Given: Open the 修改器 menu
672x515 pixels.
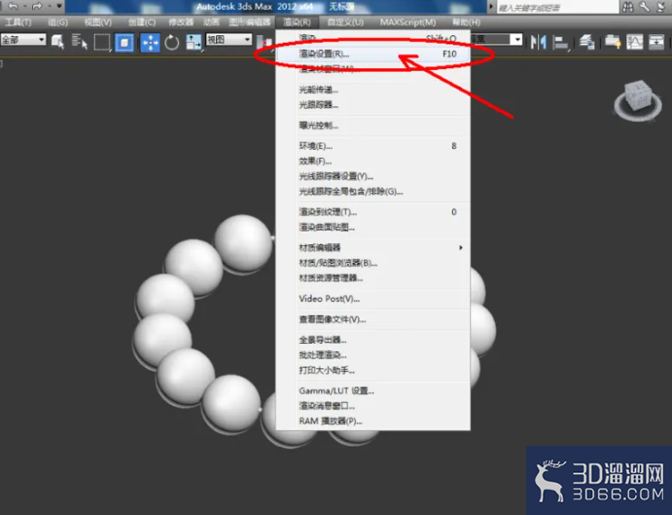Looking at the screenshot, I should pos(181,22).
